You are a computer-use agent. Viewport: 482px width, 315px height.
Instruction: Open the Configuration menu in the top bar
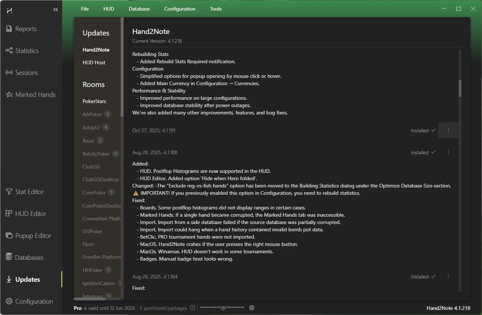[180, 9]
